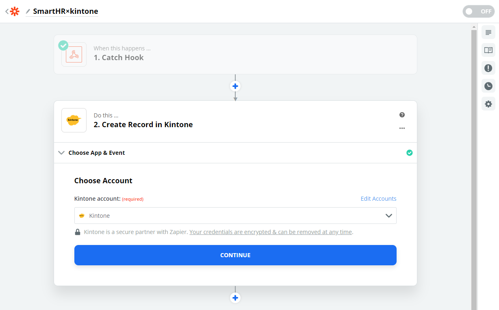Viewport: 499px width, 310px height.
Task: Click the Kintone app logo icon
Action: (x=74, y=120)
